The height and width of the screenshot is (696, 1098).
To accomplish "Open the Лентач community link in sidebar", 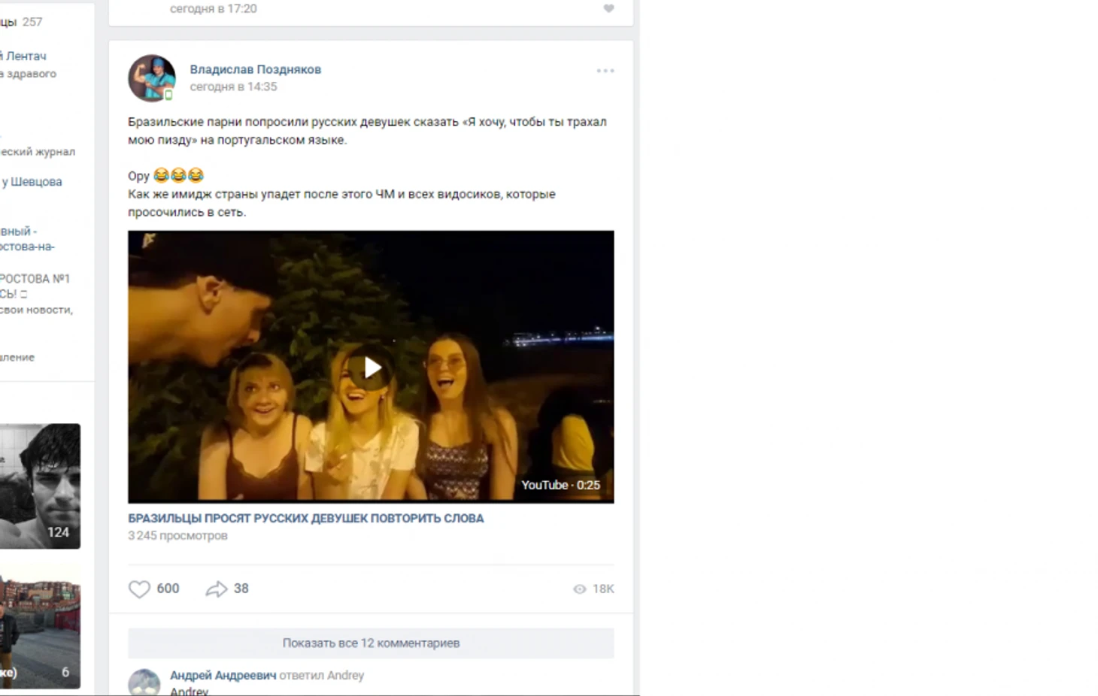I will coord(26,56).
